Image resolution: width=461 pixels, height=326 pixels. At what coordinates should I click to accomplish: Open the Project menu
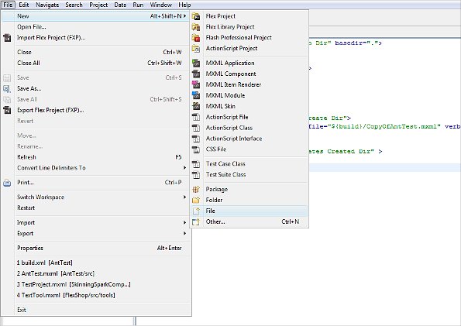(x=98, y=5)
